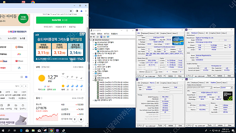Screen dimensions: 236x133
Task: Open the 동작(A) menu in Device Manager
Action: click(x=100, y=34)
